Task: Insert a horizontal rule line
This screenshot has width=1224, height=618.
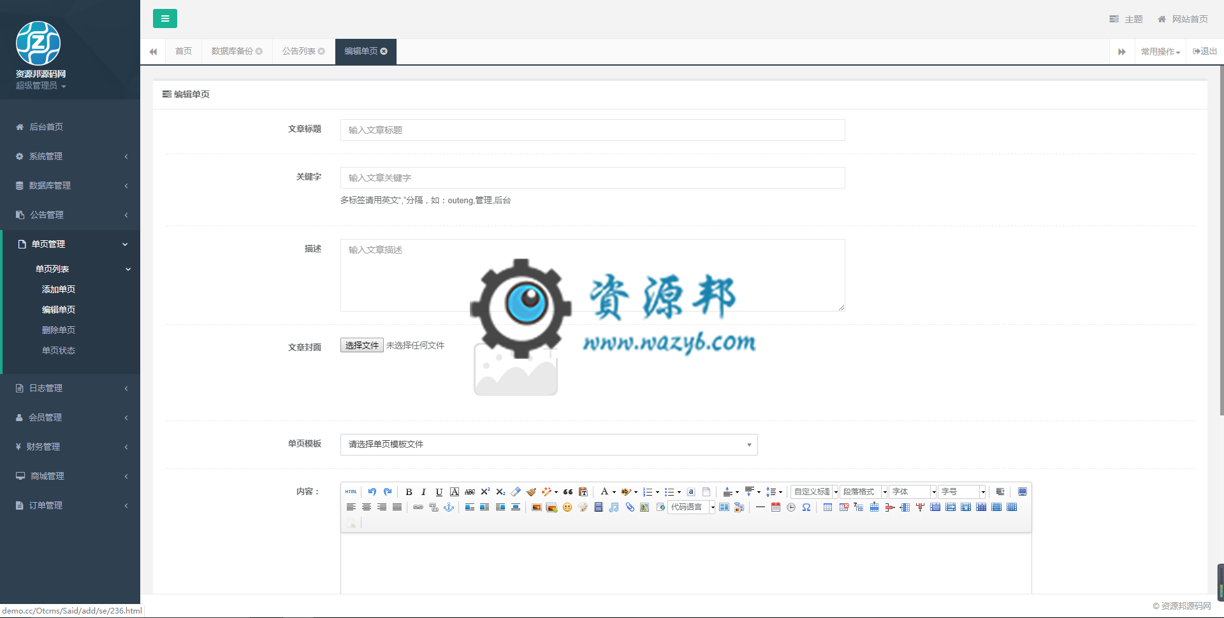Action: pos(761,507)
